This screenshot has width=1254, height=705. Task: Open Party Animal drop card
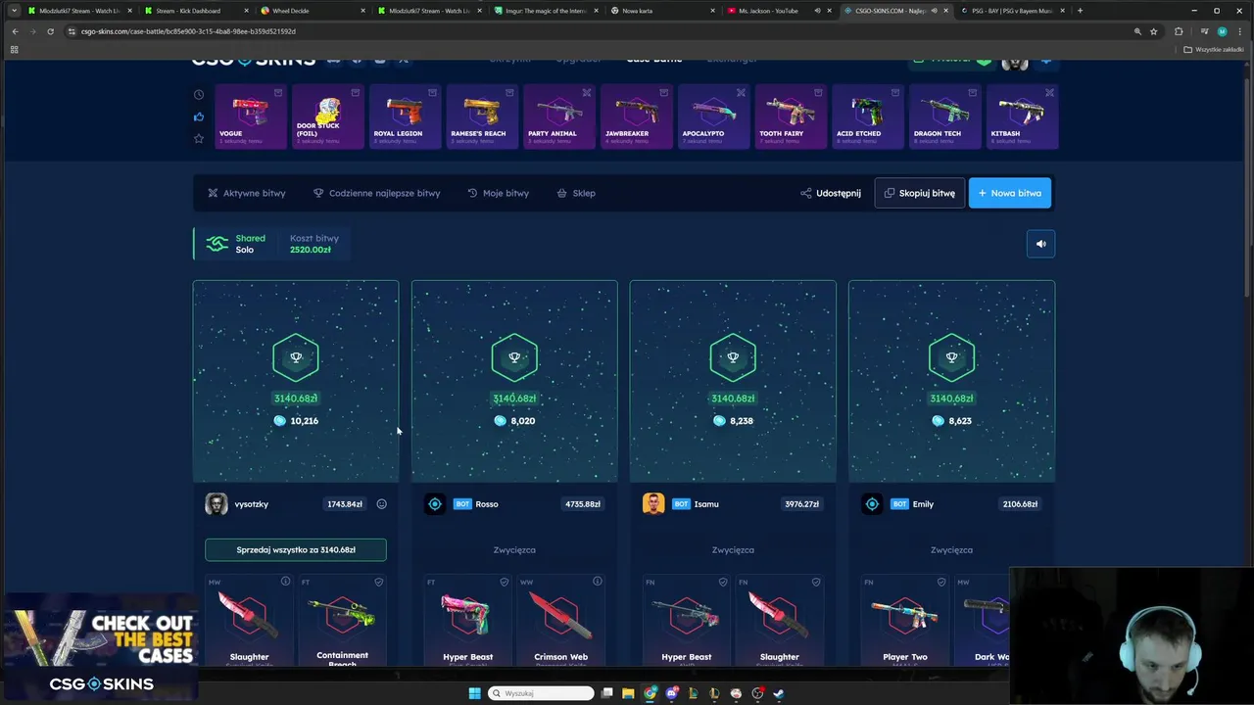(x=559, y=117)
